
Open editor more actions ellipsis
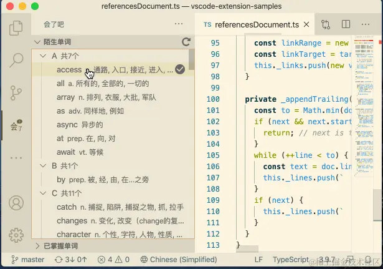coord(366,24)
